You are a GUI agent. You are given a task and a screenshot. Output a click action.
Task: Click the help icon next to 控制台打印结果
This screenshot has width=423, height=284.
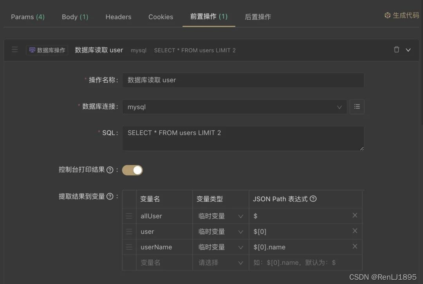110,170
